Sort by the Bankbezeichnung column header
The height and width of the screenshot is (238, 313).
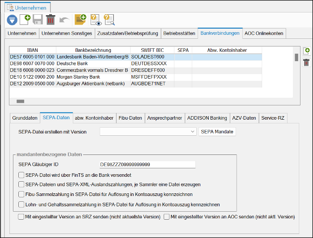click(93, 50)
